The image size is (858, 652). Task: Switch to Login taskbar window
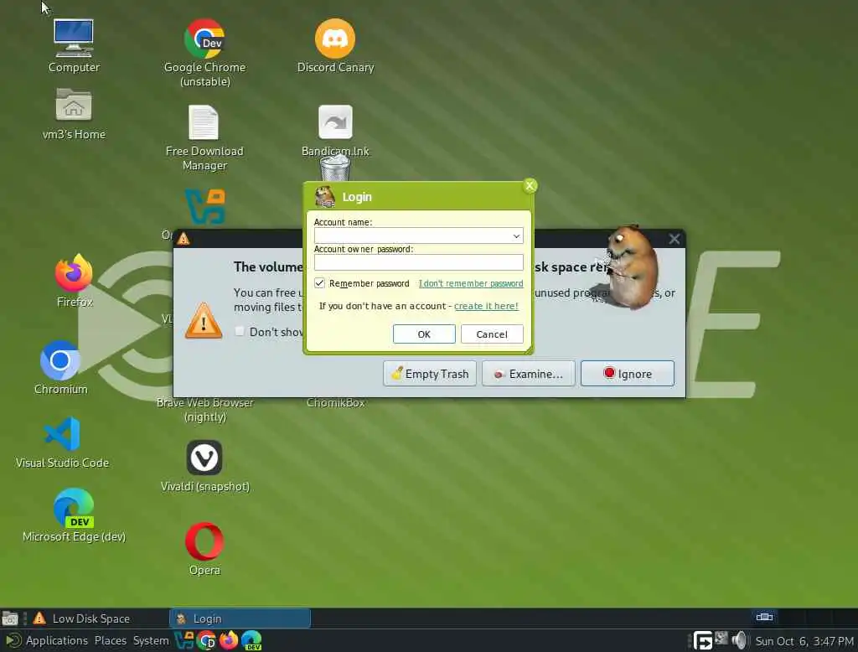[240, 618]
